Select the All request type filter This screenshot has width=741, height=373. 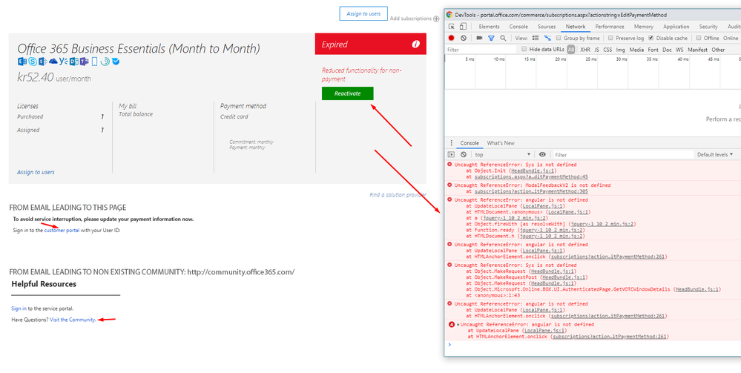pos(571,50)
